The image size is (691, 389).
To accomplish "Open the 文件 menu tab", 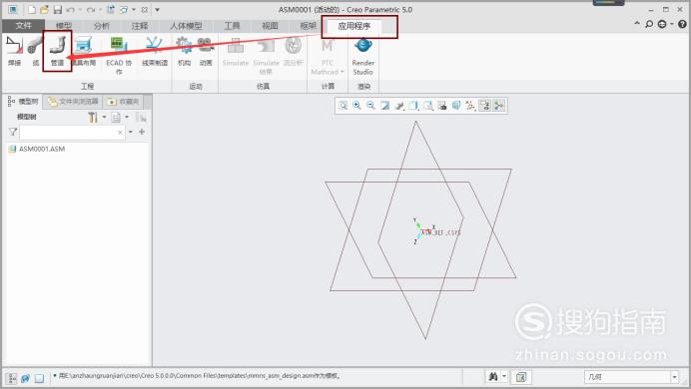I will (x=23, y=26).
